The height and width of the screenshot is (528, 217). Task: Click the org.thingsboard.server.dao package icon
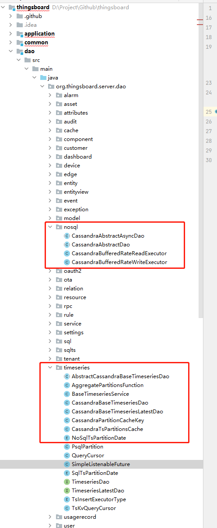[51, 87]
